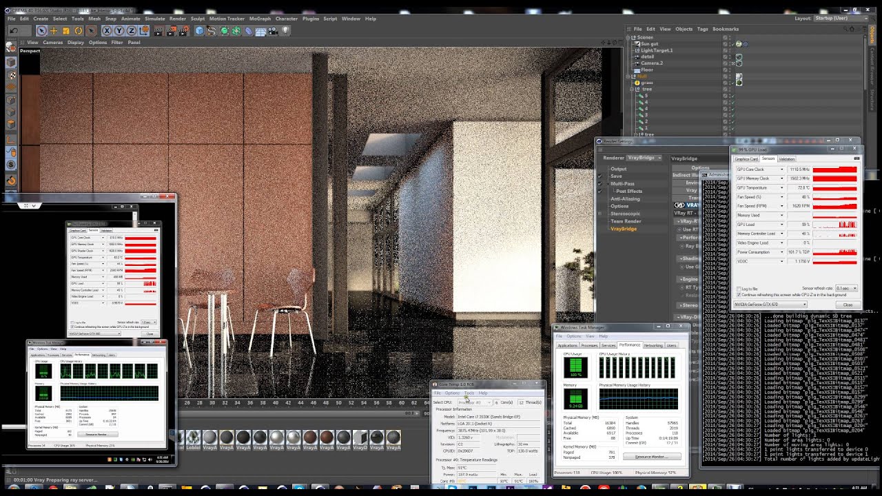Switch to Points mode in left palette

(11, 100)
